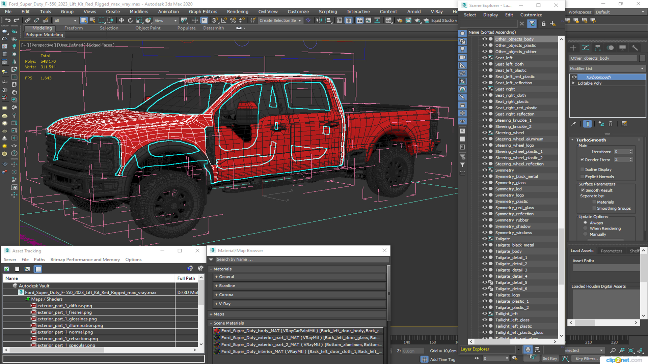
Task: Select When Rendering update option
Action: click(x=586, y=229)
